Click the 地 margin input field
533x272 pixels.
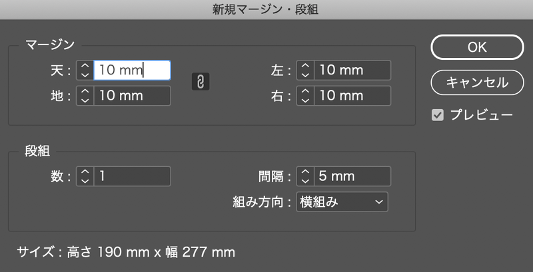[x=132, y=96]
